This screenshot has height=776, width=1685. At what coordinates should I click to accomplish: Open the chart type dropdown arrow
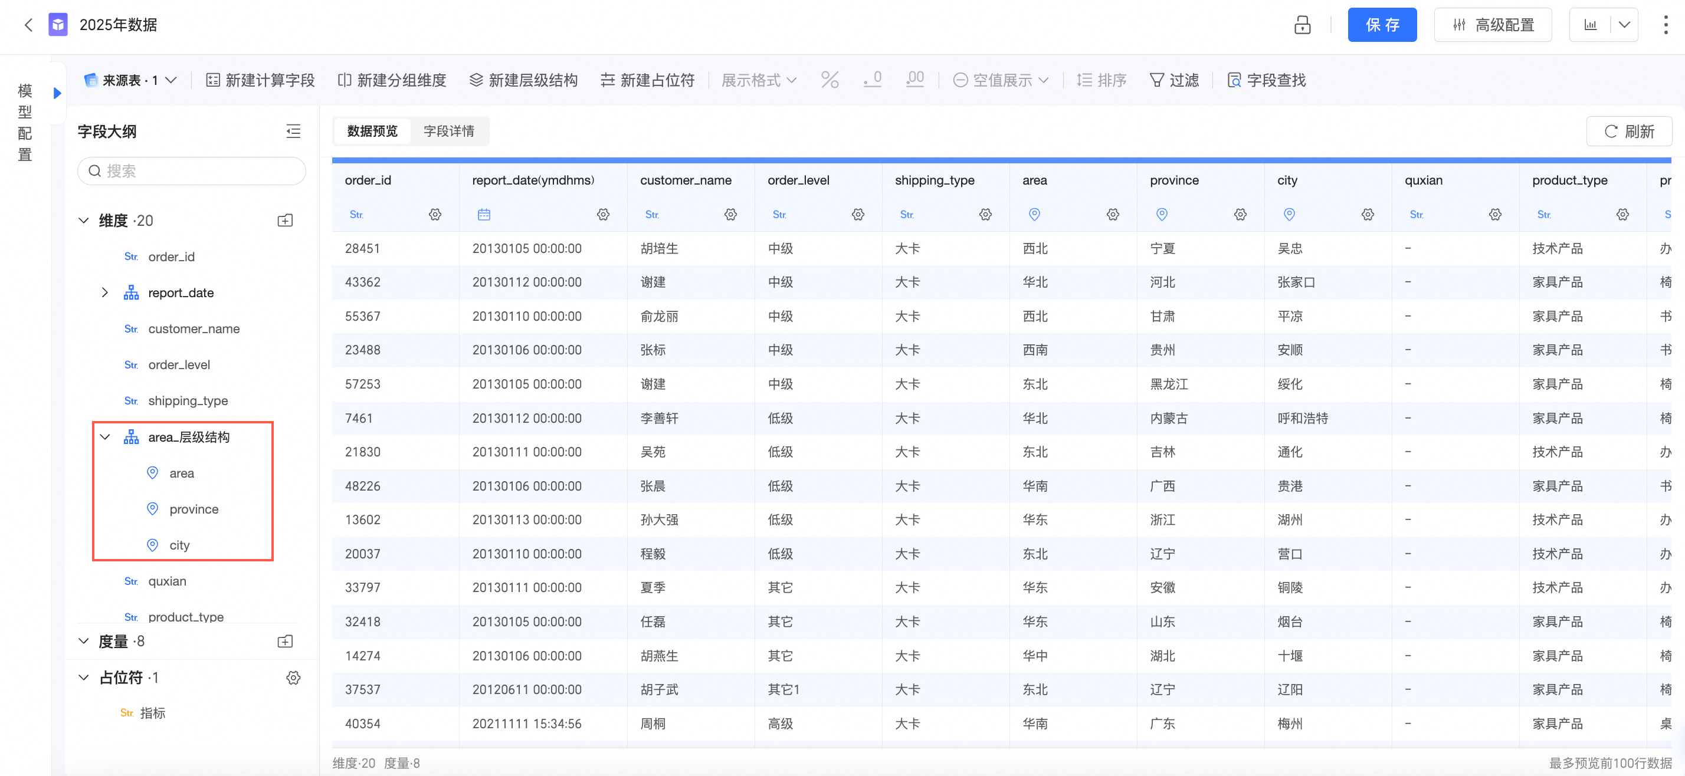[1624, 25]
